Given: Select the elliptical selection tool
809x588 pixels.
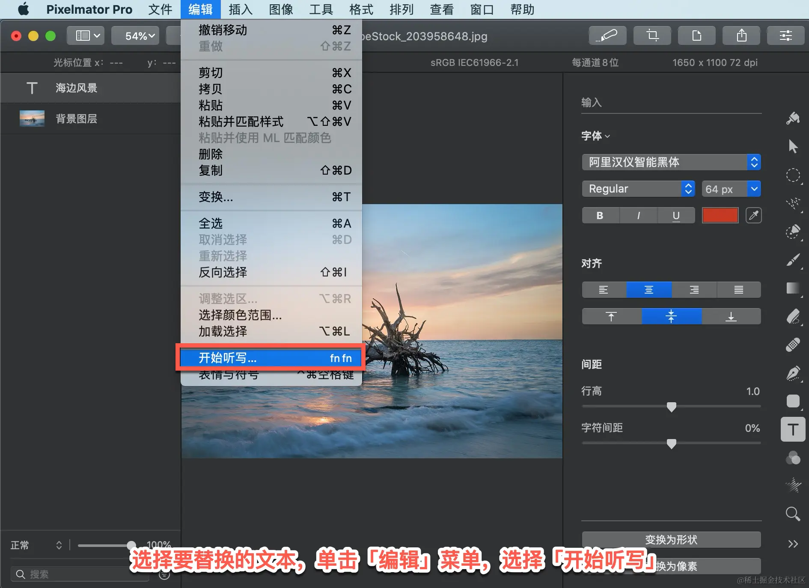Looking at the screenshot, I should (x=793, y=175).
